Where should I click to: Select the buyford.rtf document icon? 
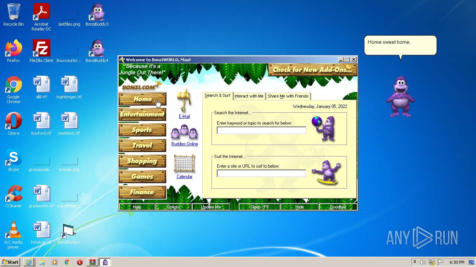click(x=41, y=124)
